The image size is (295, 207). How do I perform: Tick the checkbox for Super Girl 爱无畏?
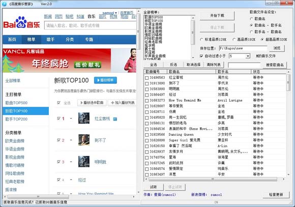pos(147,140)
